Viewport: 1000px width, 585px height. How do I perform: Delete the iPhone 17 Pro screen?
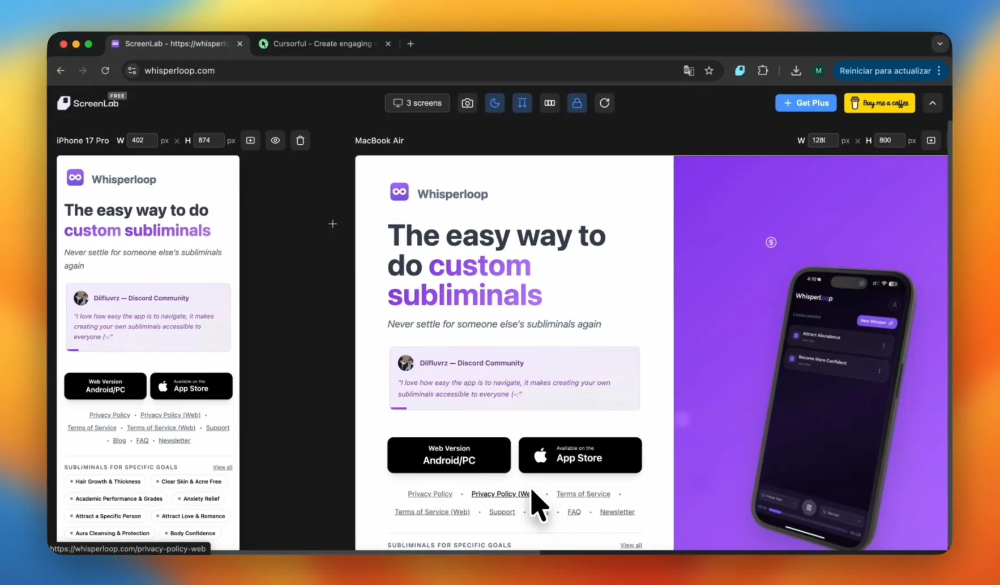pos(300,140)
